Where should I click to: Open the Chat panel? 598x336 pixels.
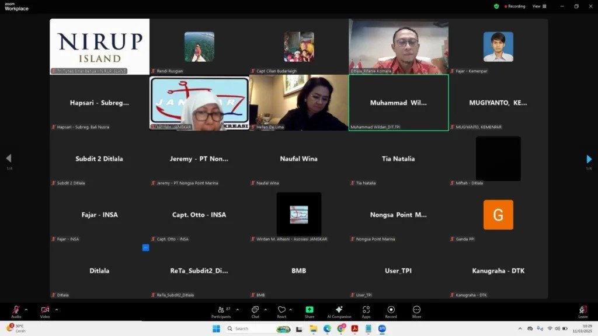pyautogui.click(x=255, y=311)
